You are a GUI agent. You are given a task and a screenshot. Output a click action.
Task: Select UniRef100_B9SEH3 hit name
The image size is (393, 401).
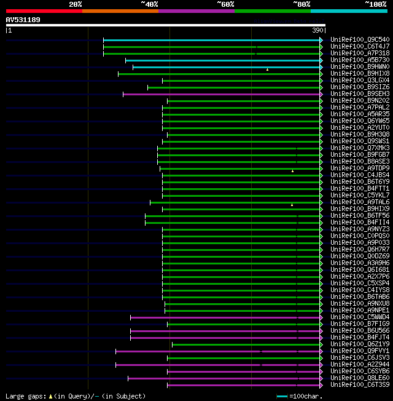360,93
